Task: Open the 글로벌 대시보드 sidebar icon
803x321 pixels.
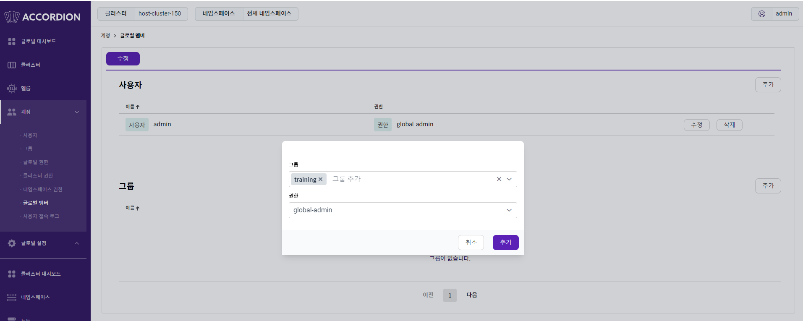Action: (x=12, y=41)
